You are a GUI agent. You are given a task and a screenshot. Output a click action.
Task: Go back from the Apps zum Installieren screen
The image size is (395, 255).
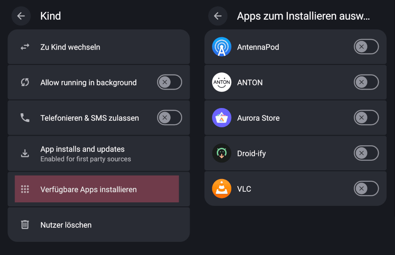pos(218,16)
